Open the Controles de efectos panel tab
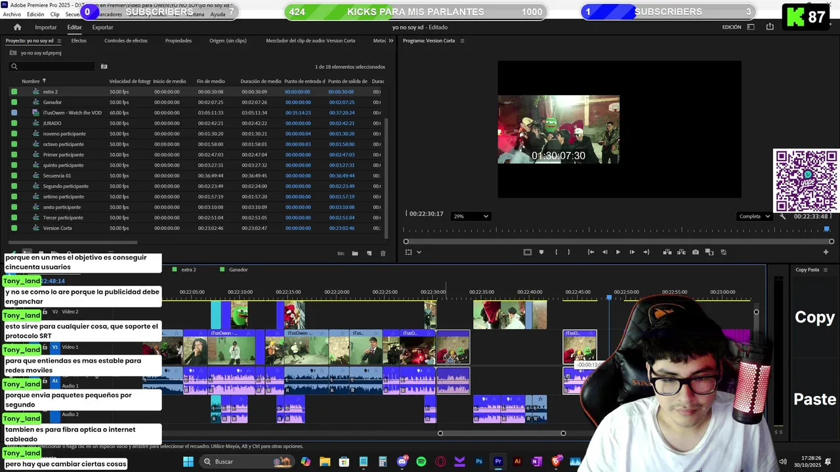Viewport: 840px width, 472px height. click(x=126, y=41)
